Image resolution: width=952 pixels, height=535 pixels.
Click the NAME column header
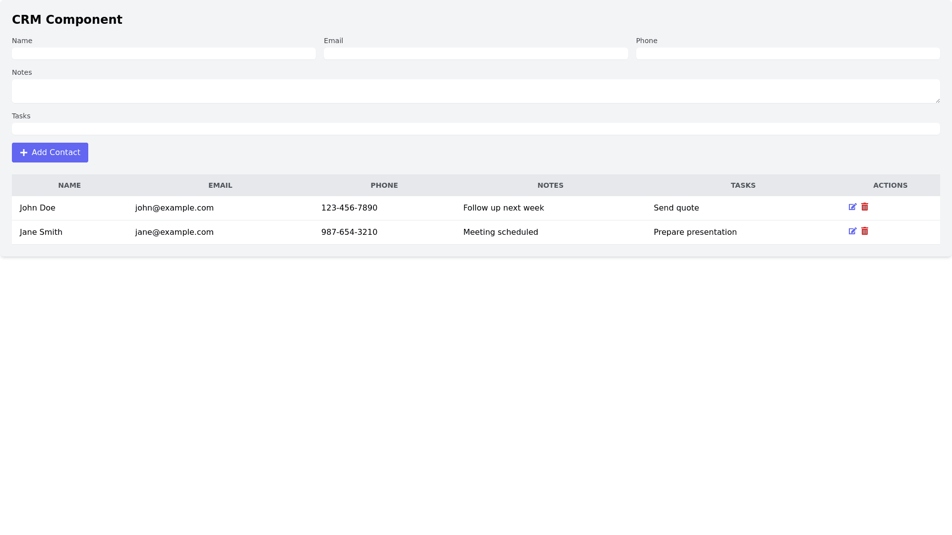pos(69,185)
